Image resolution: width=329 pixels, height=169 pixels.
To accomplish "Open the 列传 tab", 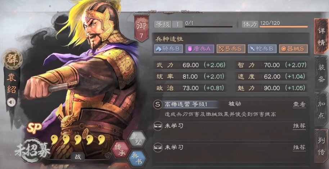I will (x=321, y=146).
